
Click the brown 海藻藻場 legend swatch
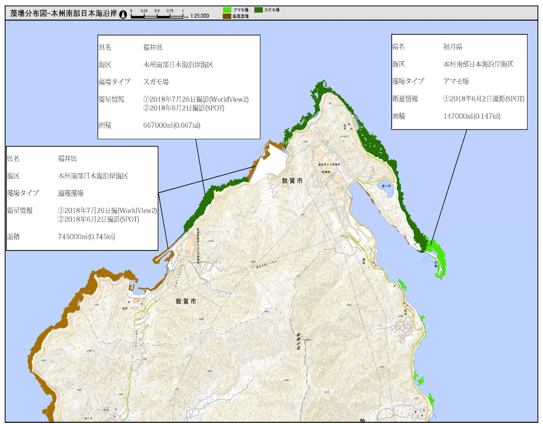tap(227, 17)
